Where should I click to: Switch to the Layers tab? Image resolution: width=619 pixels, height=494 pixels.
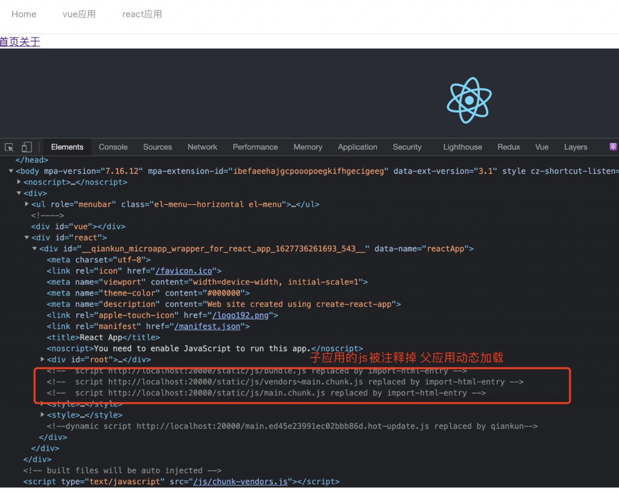tap(575, 147)
